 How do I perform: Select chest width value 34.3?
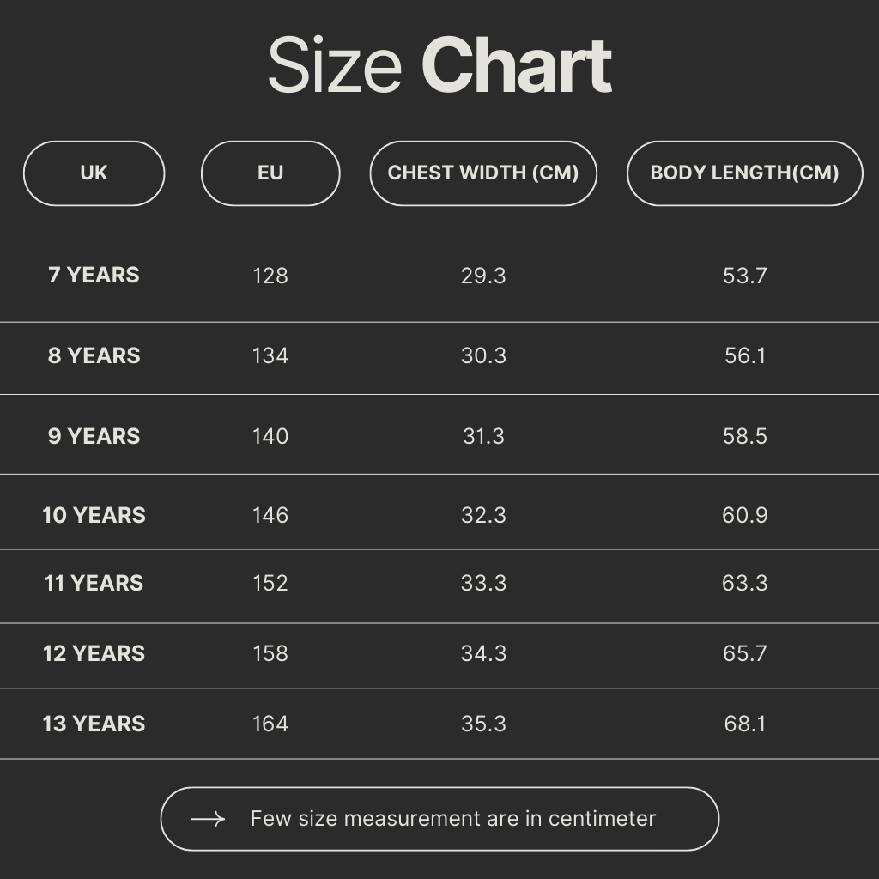pos(483,653)
